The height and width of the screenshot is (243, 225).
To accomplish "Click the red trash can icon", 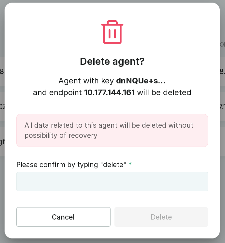I will [112, 32].
